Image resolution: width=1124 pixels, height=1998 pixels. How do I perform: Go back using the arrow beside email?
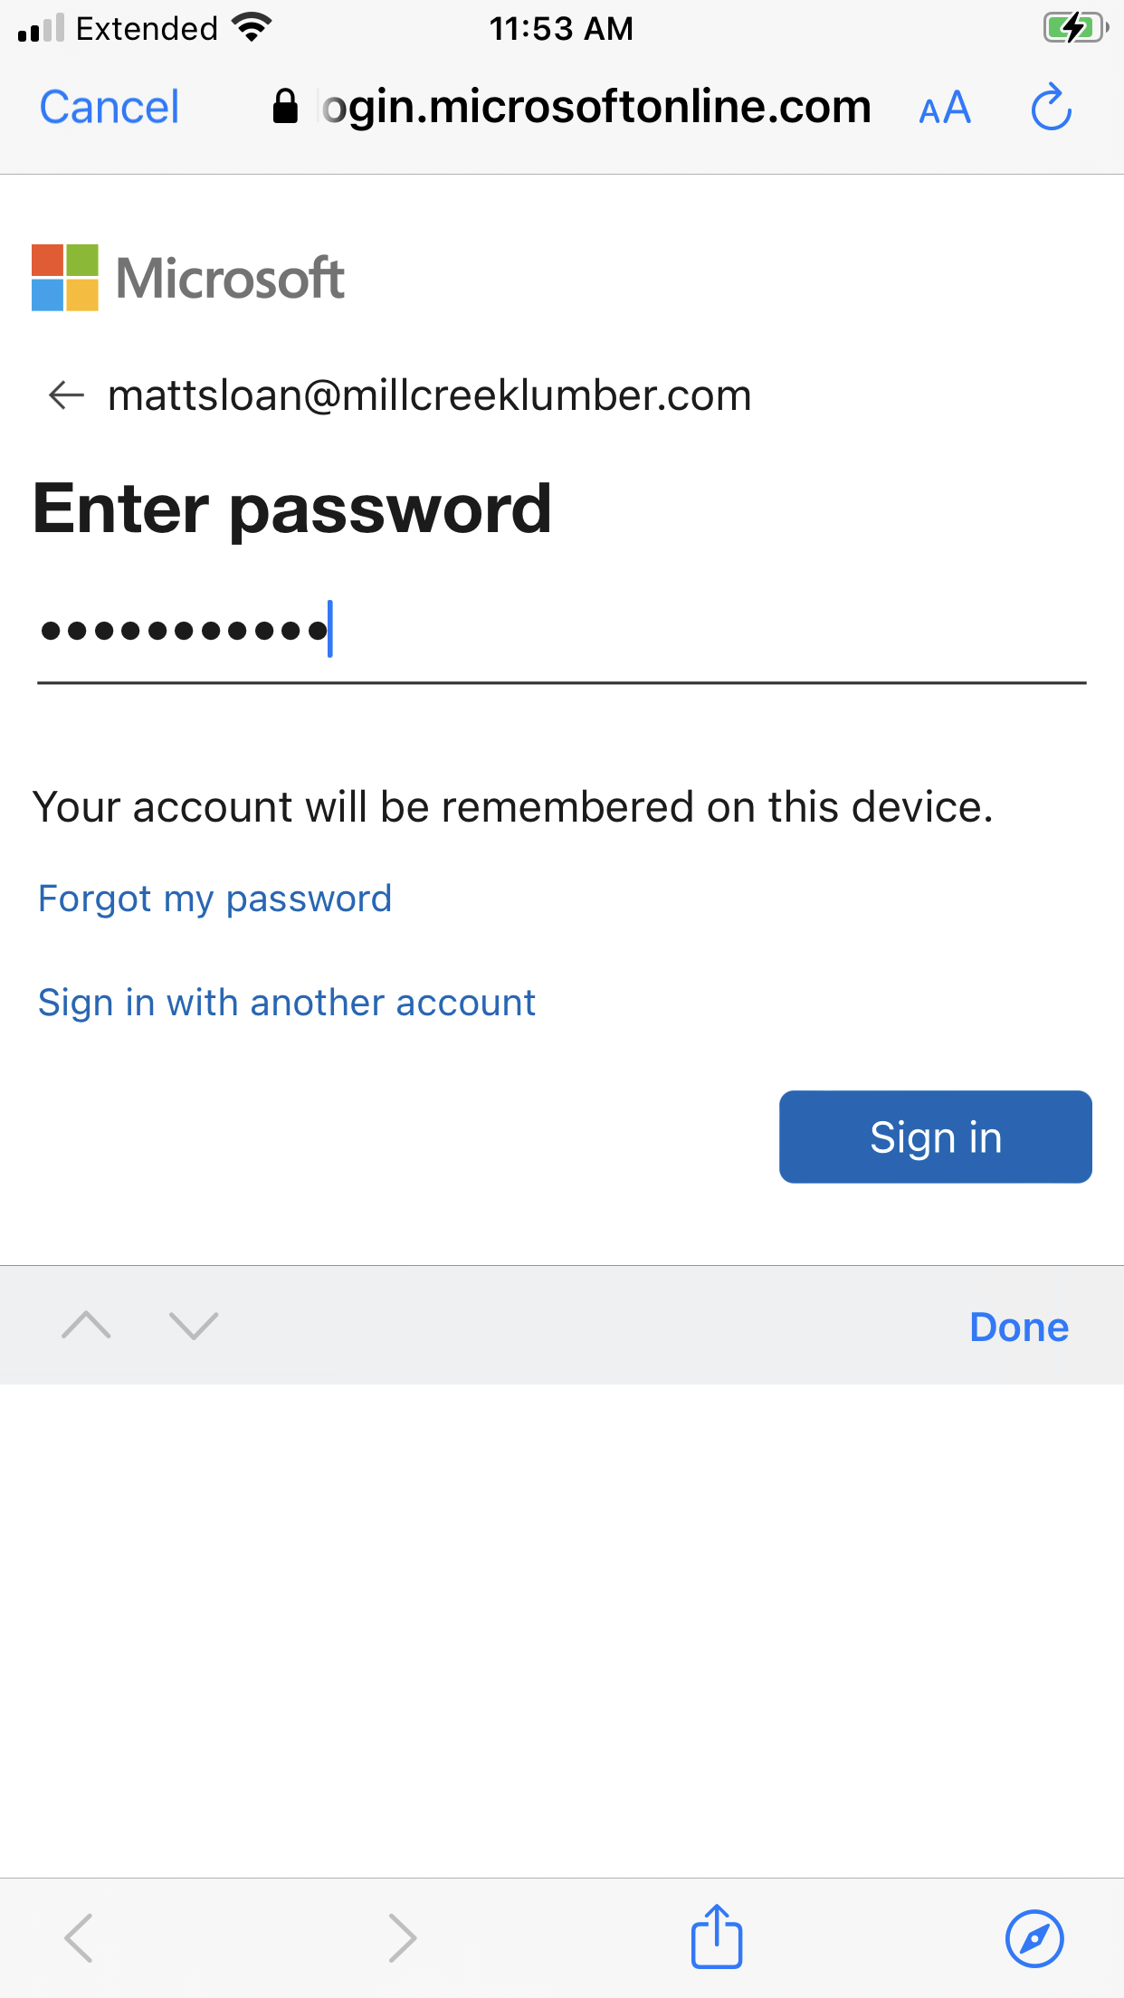point(66,395)
